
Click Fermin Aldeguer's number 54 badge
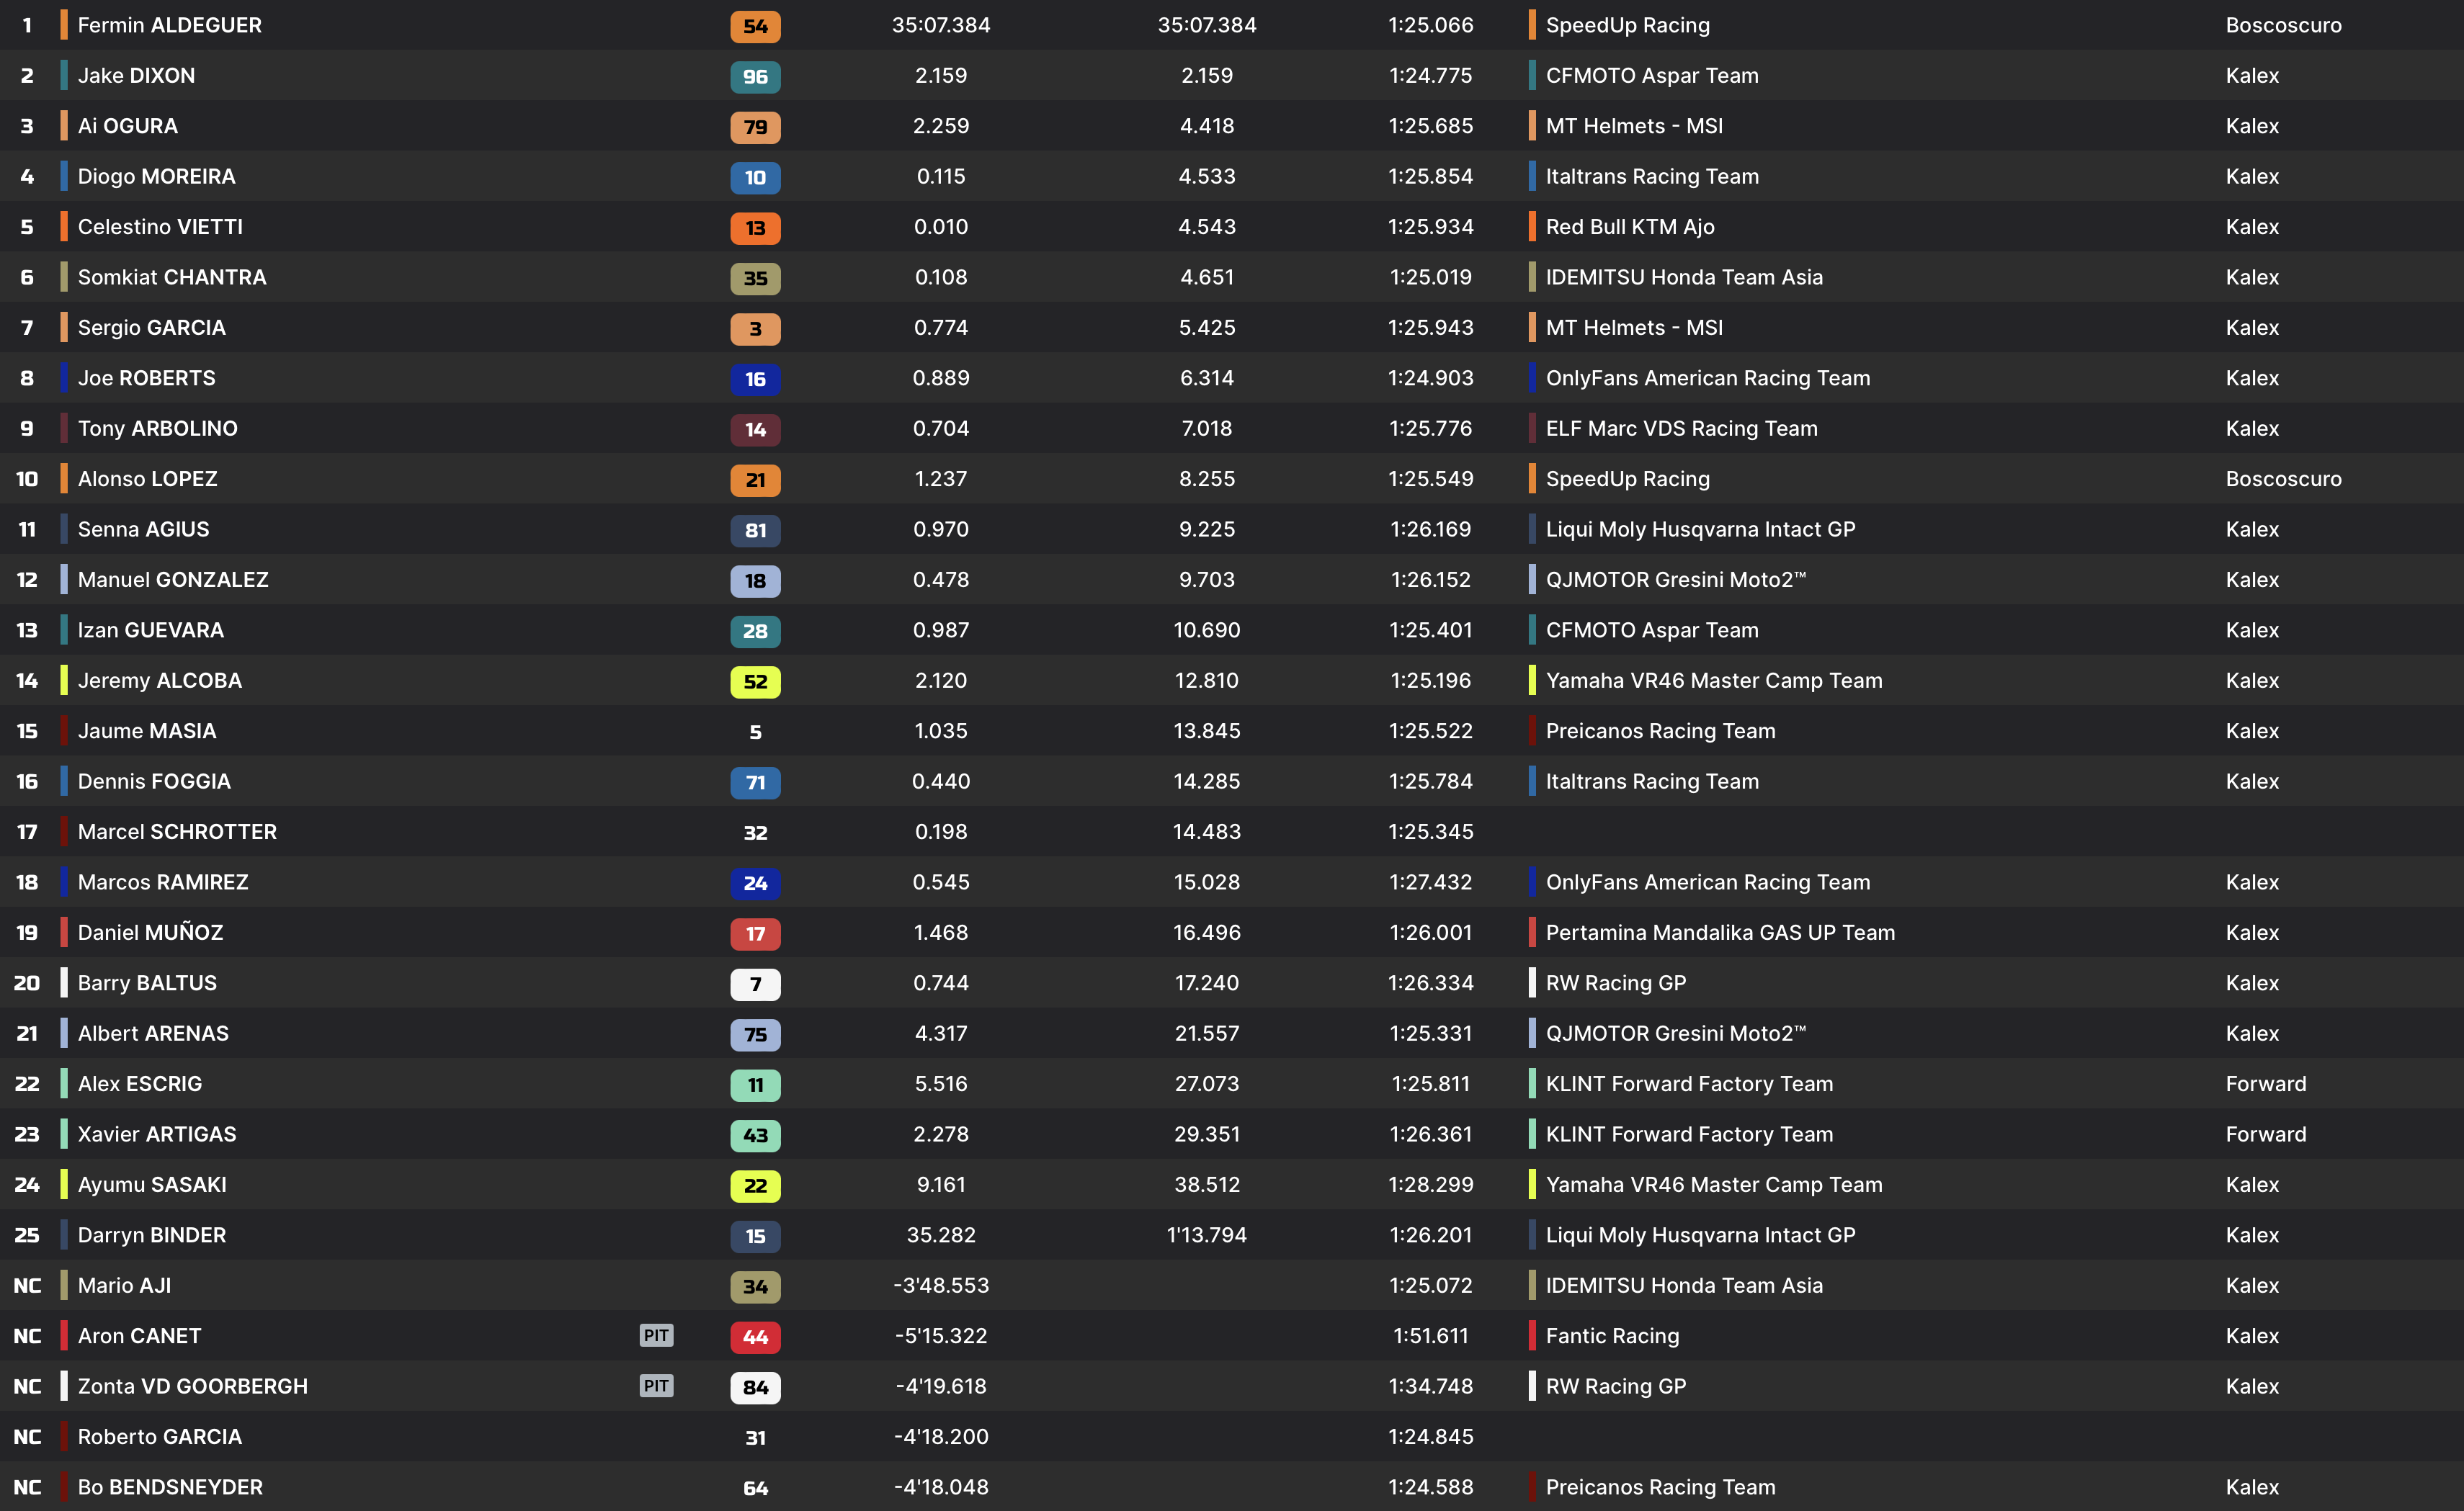coord(755,26)
